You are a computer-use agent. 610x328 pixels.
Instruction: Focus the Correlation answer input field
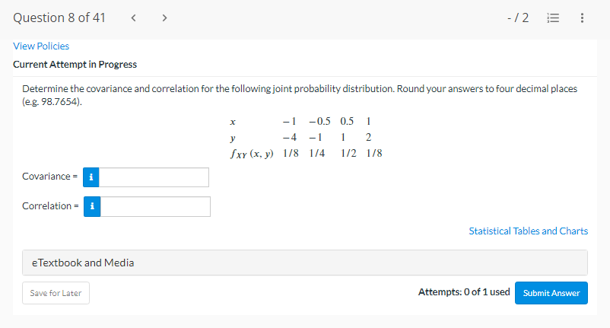[155, 206]
